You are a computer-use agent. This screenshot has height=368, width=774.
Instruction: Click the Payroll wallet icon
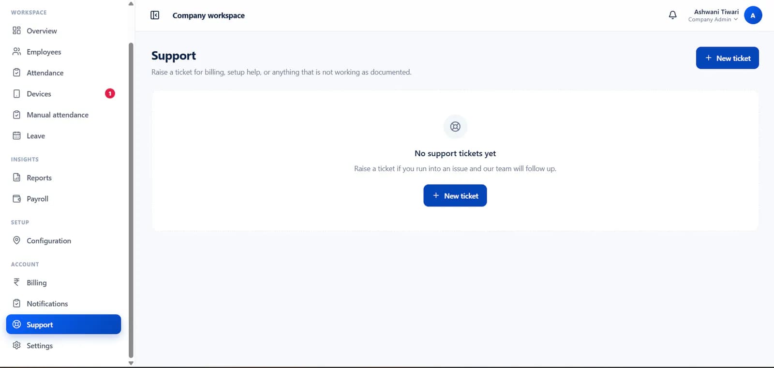pyautogui.click(x=16, y=198)
